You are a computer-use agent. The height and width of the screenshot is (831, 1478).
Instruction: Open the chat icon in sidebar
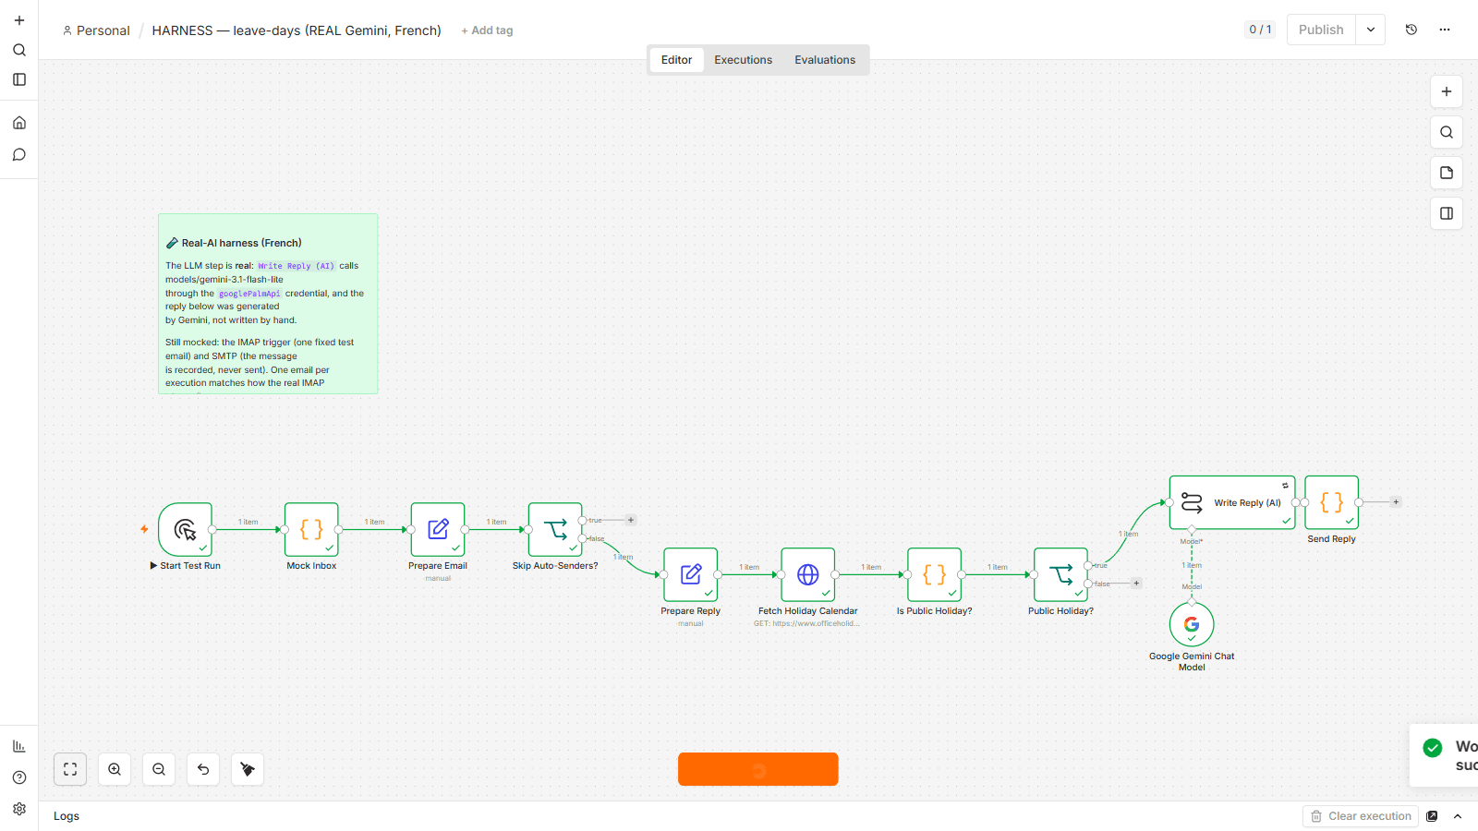(x=19, y=154)
